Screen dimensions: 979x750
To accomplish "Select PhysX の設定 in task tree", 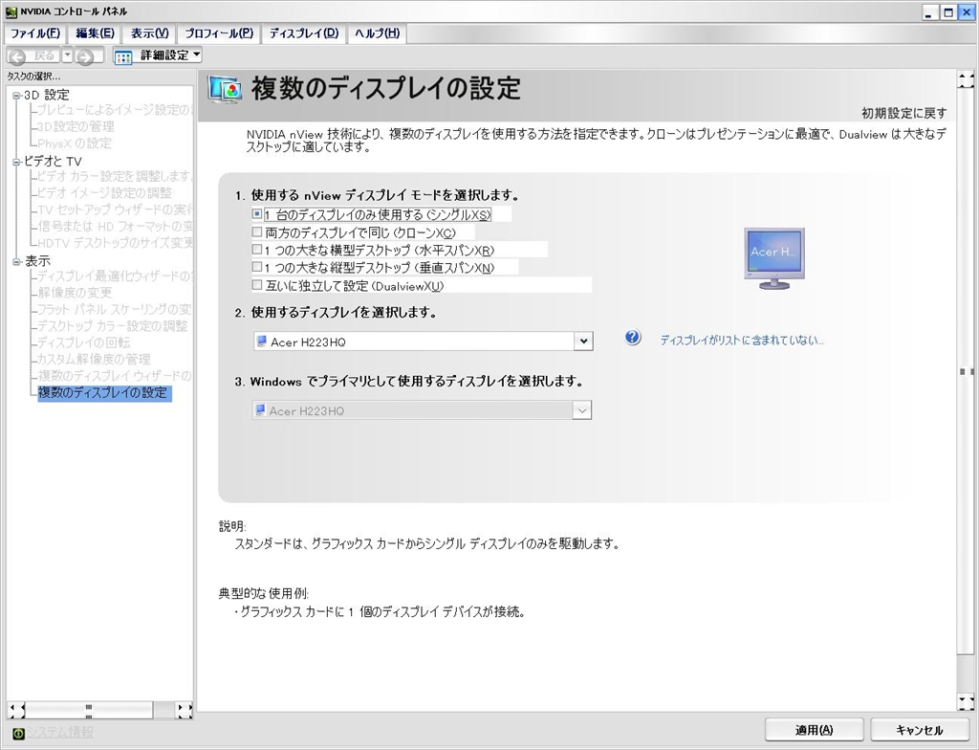I will pyautogui.click(x=75, y=143).
